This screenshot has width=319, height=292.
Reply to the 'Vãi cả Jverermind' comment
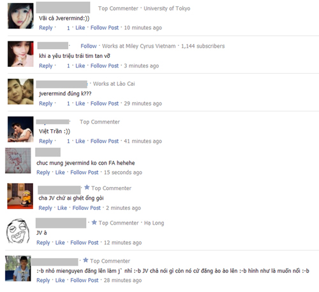46,28
